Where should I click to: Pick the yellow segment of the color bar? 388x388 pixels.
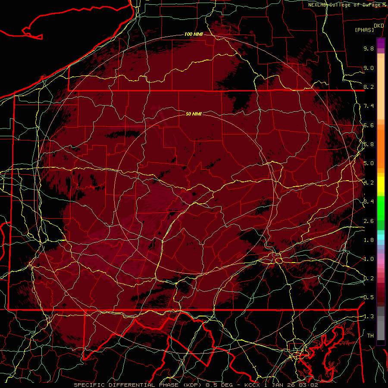pyautogui.click(x=381, y=185)
